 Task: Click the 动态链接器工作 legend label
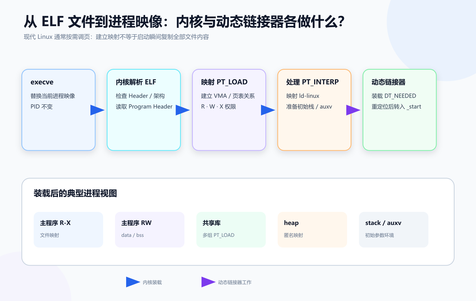[x=235, y=283]
